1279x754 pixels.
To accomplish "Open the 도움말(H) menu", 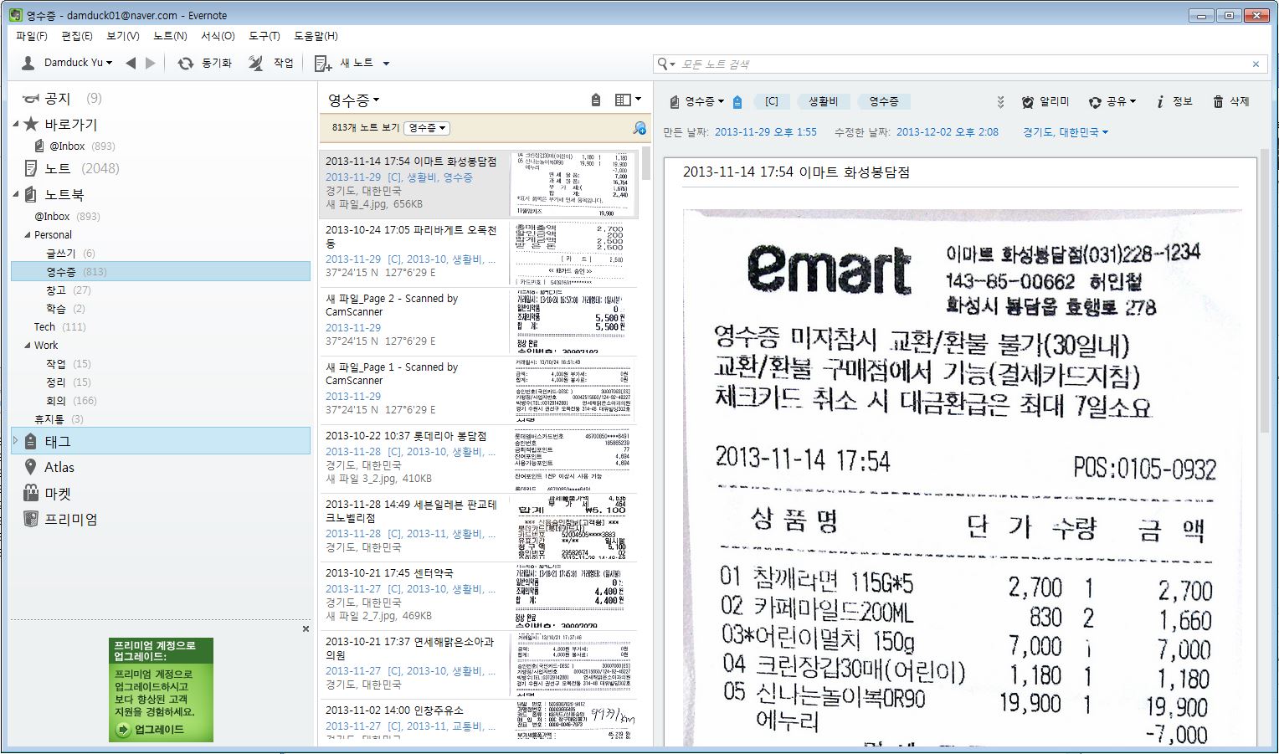I will 316,36.
